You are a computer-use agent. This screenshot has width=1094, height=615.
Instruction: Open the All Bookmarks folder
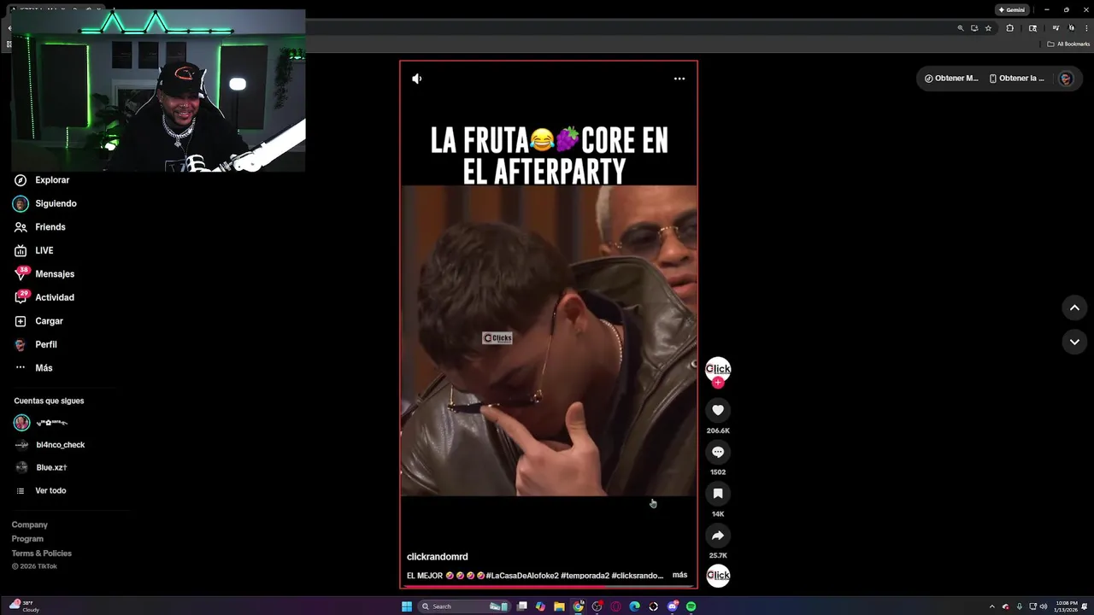(x=1068, y=44)
